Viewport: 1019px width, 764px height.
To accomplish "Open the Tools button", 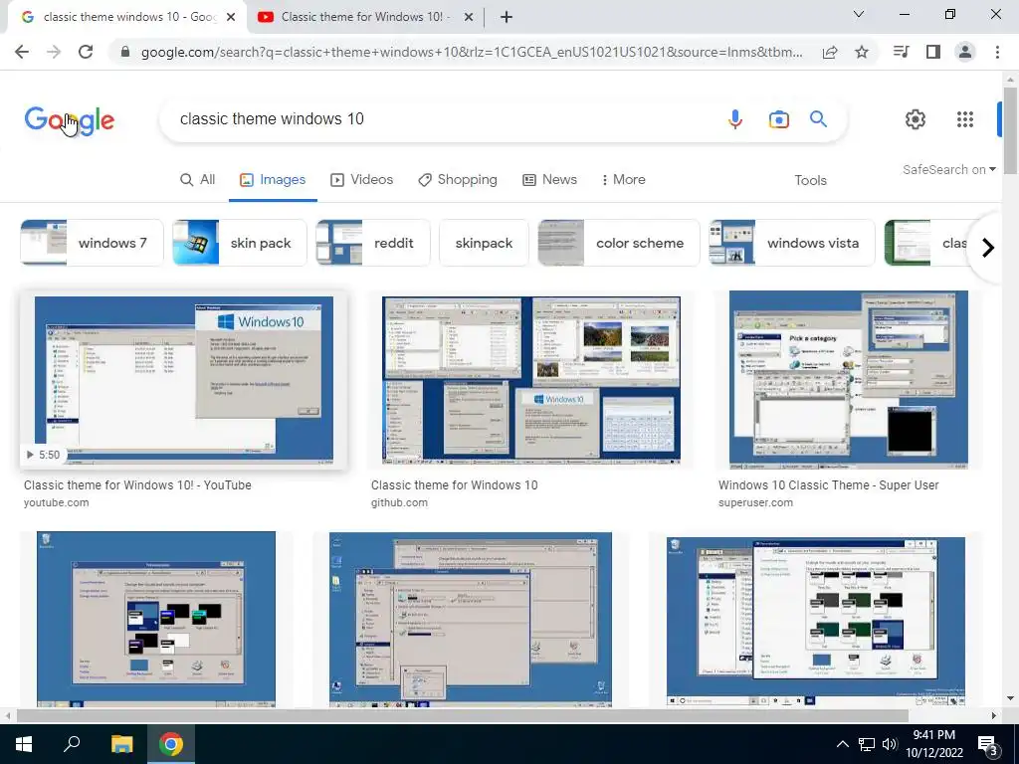I will (810, 181).
